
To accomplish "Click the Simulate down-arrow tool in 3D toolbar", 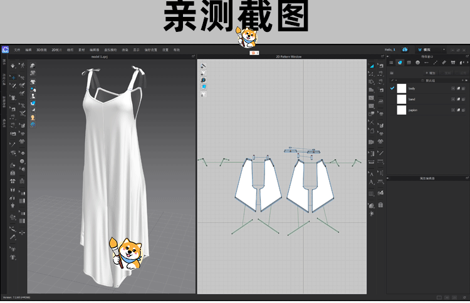I will [x=13, y=66].
